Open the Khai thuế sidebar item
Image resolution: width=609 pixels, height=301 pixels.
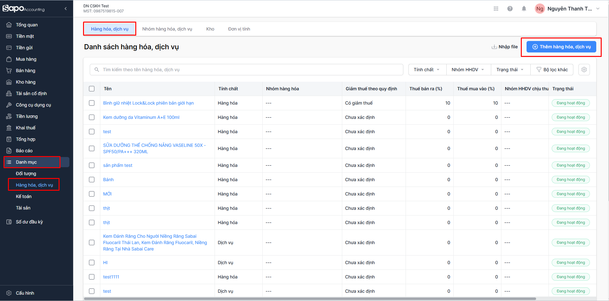click(x=25, y=128)
